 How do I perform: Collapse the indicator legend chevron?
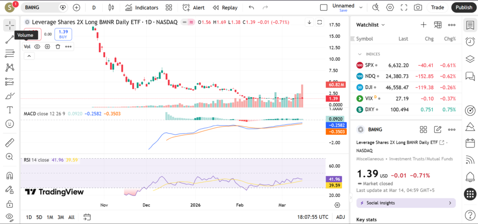[29, 56]
